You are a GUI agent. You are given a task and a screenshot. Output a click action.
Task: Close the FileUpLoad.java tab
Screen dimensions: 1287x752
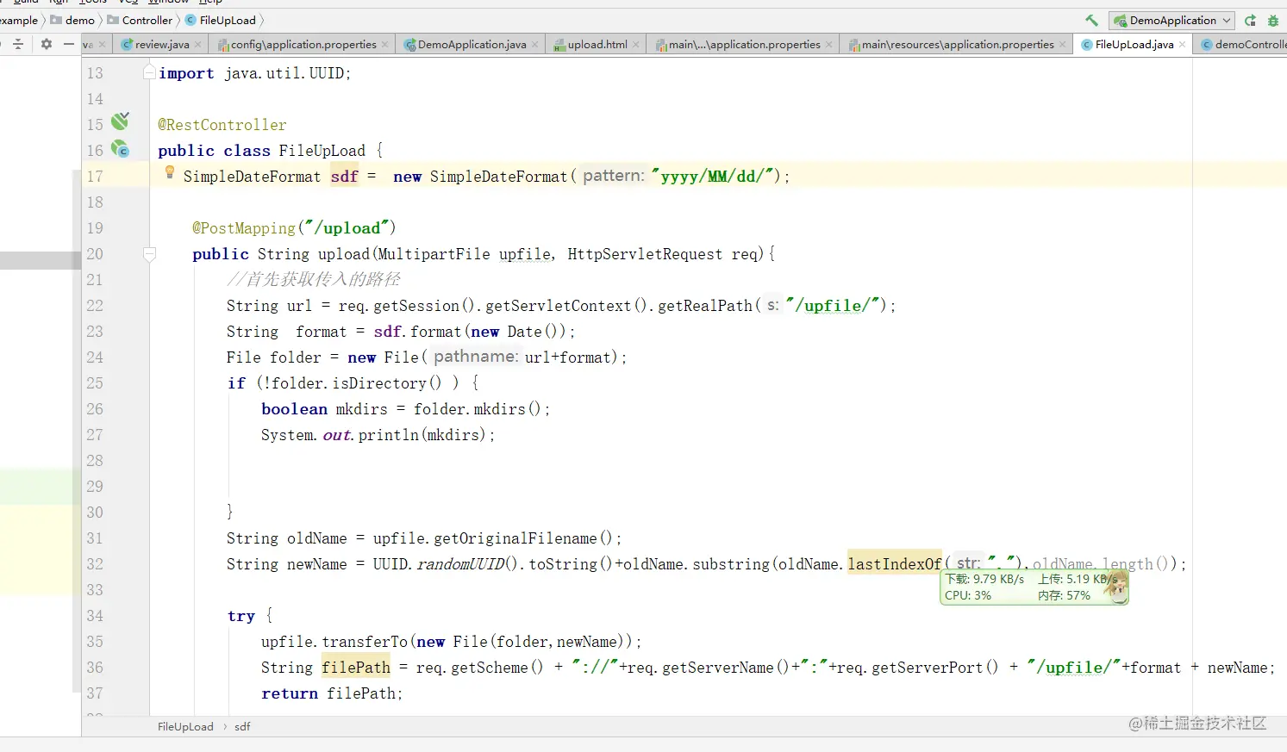[x=1182, y=45]
